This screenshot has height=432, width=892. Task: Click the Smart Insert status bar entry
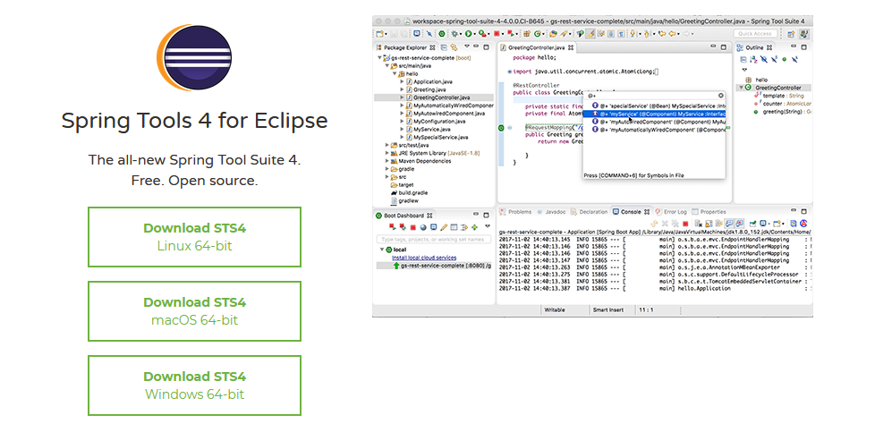tap(608, 309)
